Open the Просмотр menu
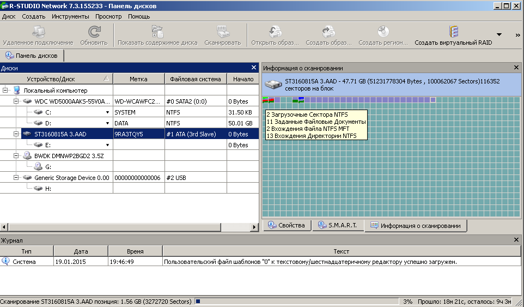 (x=108, y=16)
